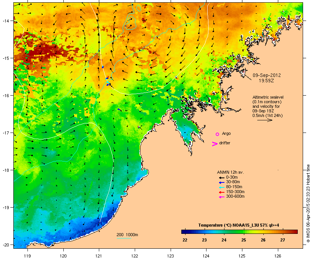313x259 pixels.
Task: Click the dark blue end of temperature colorbar
Action: [184, 232]
